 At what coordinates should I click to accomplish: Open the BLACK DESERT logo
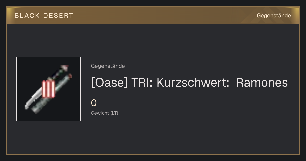(x=44, y=16)
